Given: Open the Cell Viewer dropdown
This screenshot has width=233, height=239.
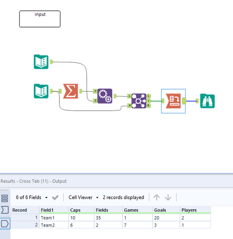Looking at the screenshot, I should [84, 197].
